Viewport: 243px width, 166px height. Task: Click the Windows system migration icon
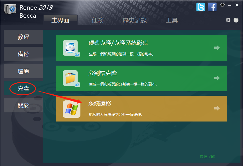point(71,109)
